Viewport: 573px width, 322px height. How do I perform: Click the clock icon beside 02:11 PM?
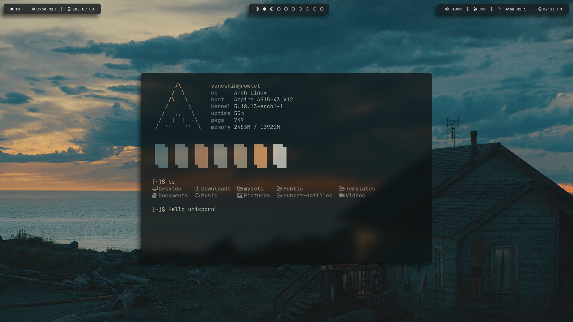(540, 9)
